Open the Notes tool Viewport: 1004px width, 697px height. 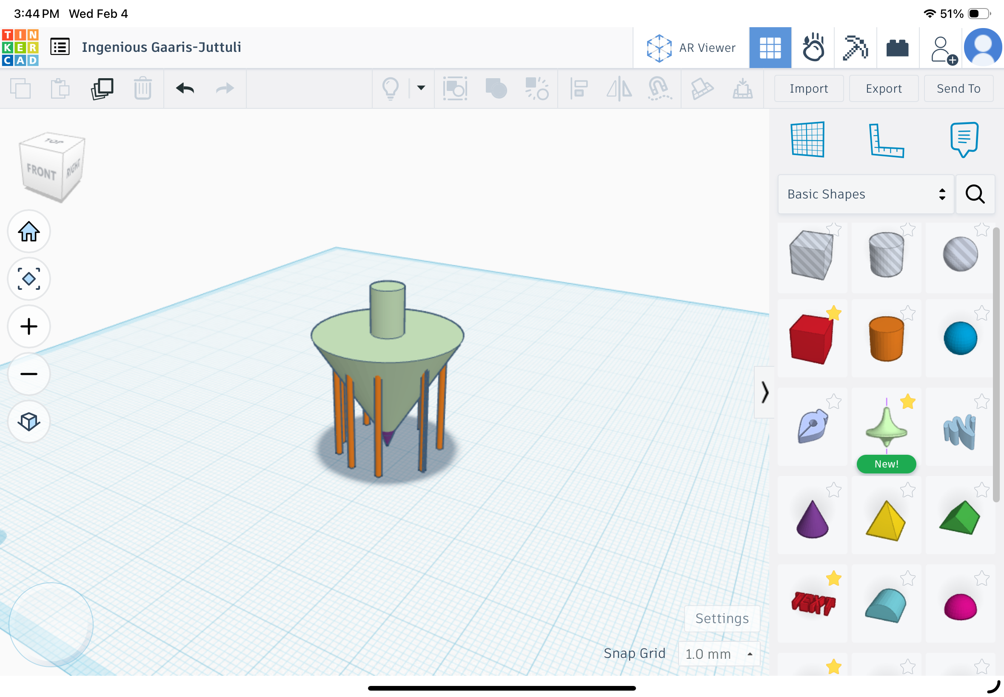[x=964, y=140]
